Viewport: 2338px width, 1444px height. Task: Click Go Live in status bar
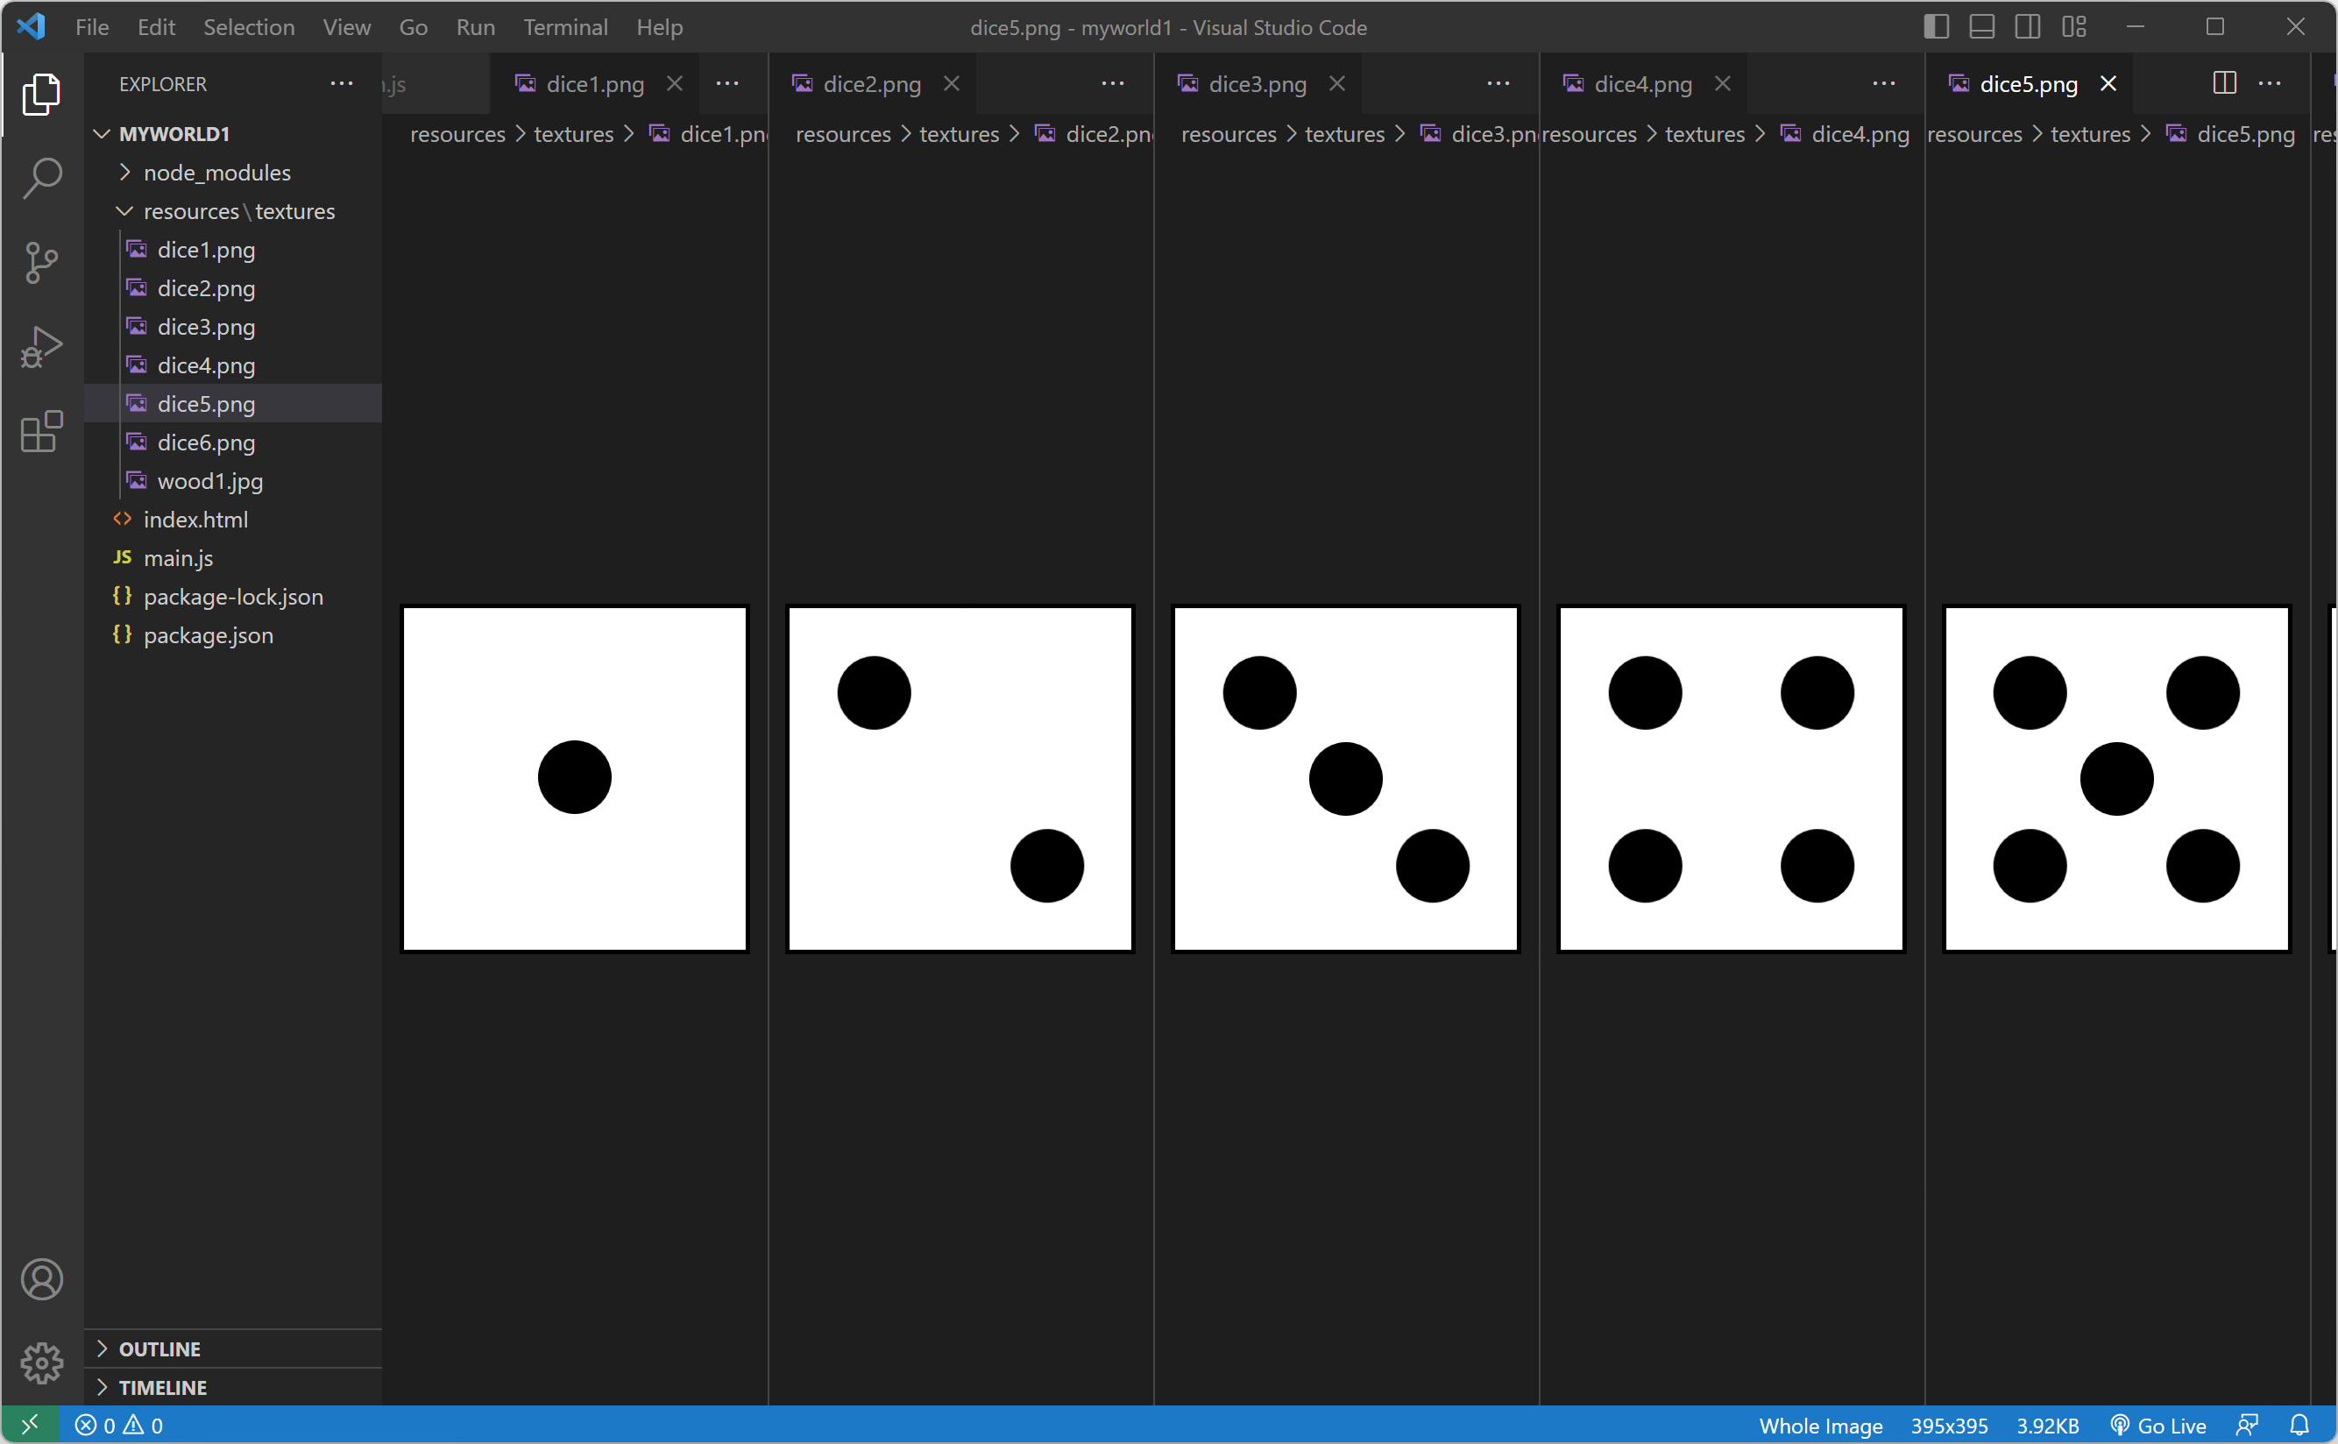(x=2158, y=1425)
